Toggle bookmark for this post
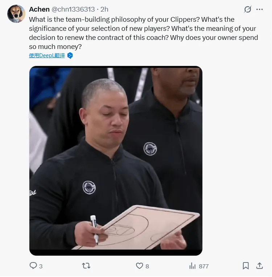 click(246, 266)
